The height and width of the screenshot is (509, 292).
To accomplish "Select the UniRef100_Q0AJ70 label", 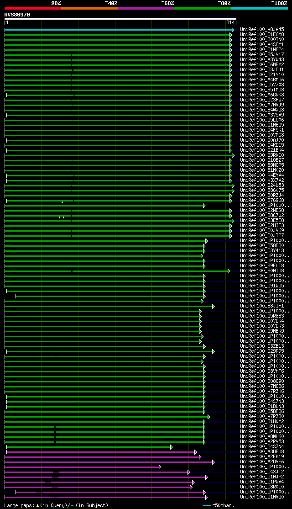I will pyautogui.click(x=262, y=140).
